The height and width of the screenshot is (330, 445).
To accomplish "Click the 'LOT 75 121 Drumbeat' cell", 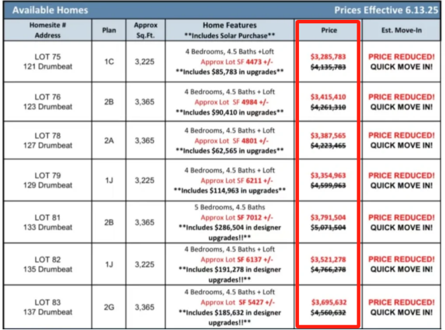I will [x=48, y=62].
